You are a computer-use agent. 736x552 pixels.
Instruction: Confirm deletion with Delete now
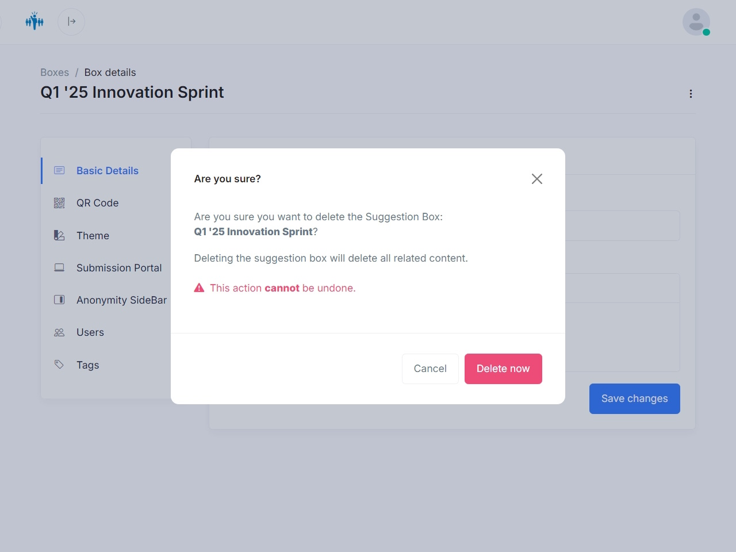[503, 369]
